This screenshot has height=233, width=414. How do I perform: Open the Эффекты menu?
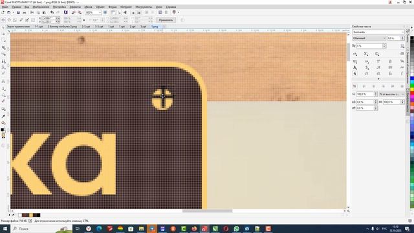click(75, 7)
